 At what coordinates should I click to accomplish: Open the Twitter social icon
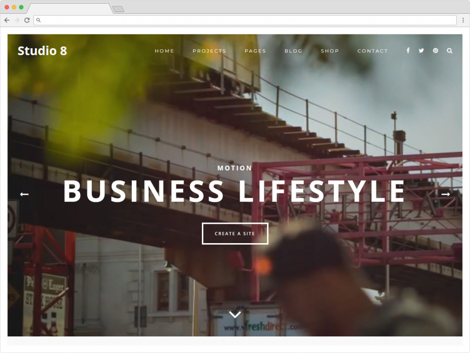click(x=421, y=51)
